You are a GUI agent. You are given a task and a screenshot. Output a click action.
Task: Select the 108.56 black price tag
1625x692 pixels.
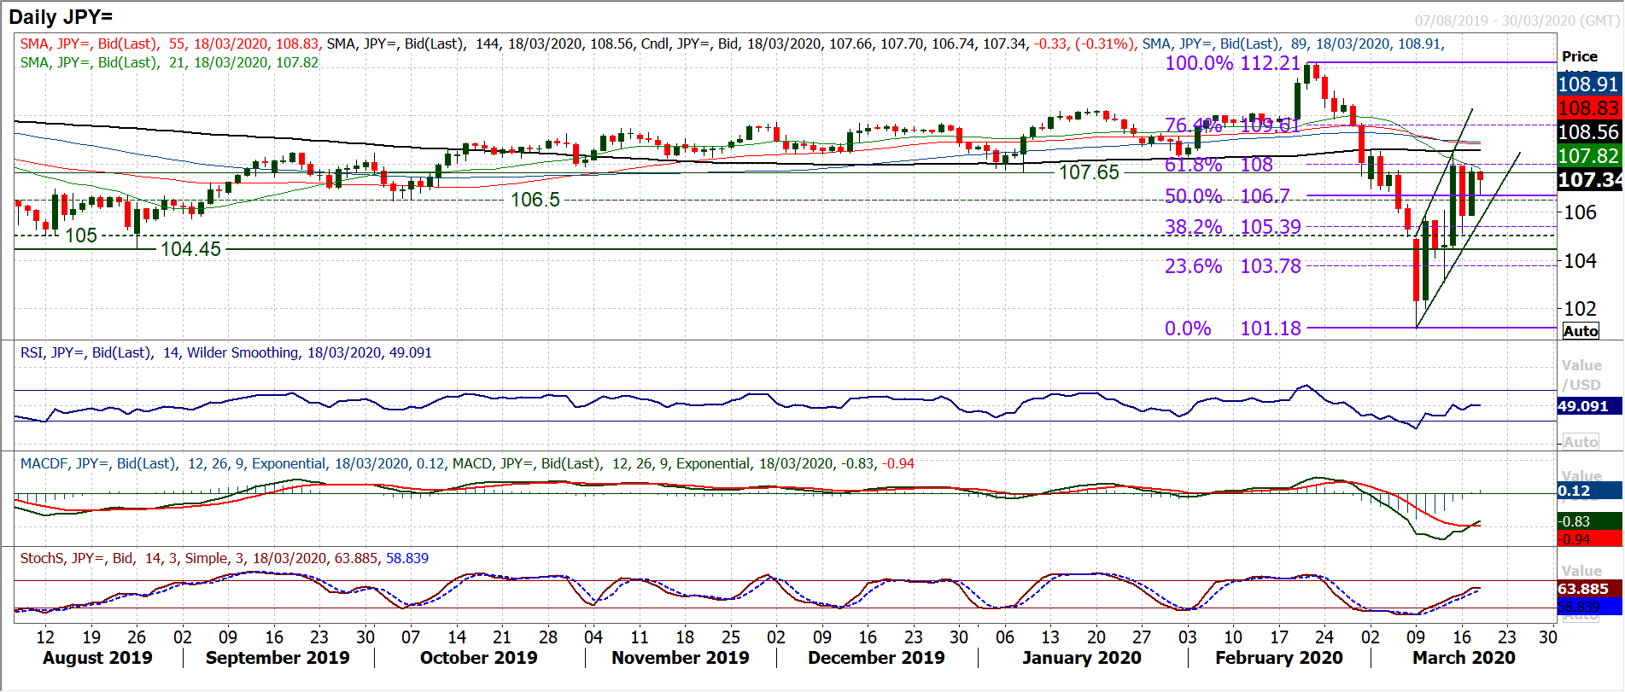click(1588, 131)
